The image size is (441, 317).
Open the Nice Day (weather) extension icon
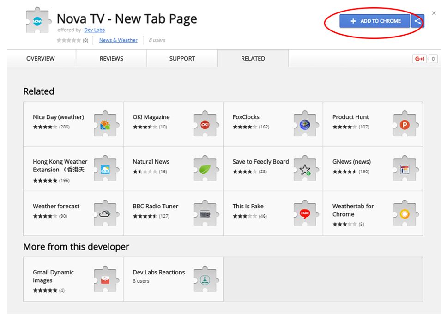tap(106, 124)
